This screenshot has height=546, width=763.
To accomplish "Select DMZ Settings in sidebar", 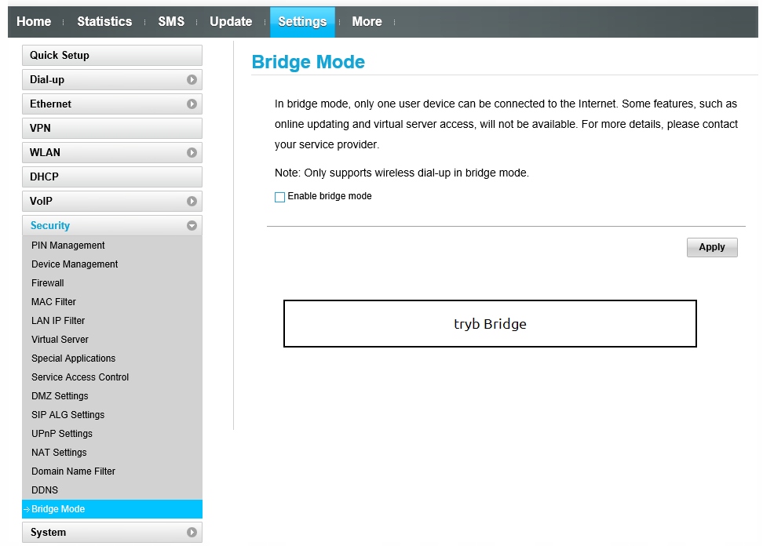I will pyautogui.click(x=60, y=396).
